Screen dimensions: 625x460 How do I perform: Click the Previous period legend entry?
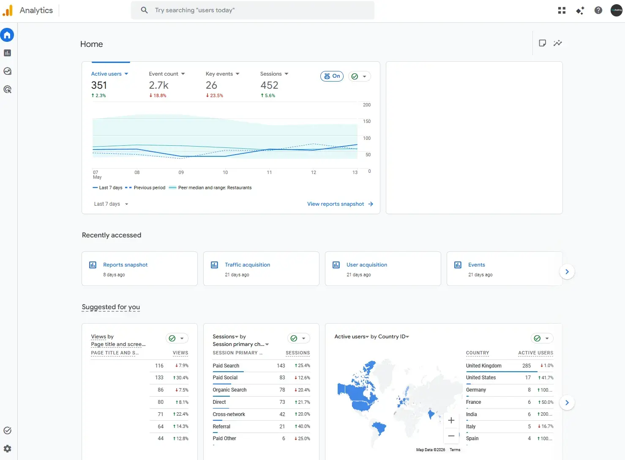point(145,188)
